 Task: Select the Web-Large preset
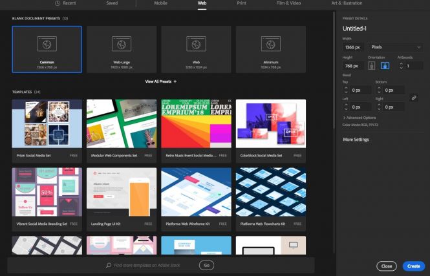tap(122, 49)
